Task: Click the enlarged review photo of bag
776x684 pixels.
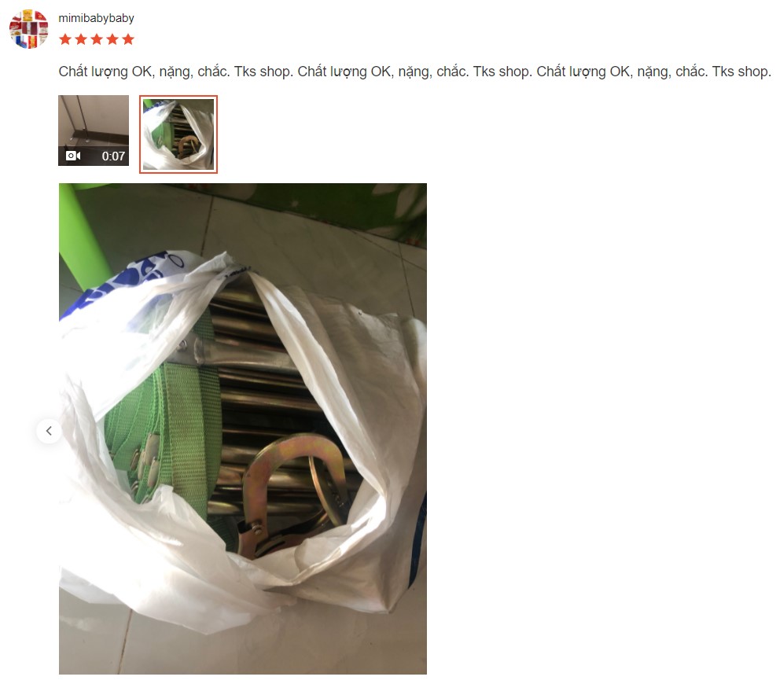Action: click(x=242, y=428)
